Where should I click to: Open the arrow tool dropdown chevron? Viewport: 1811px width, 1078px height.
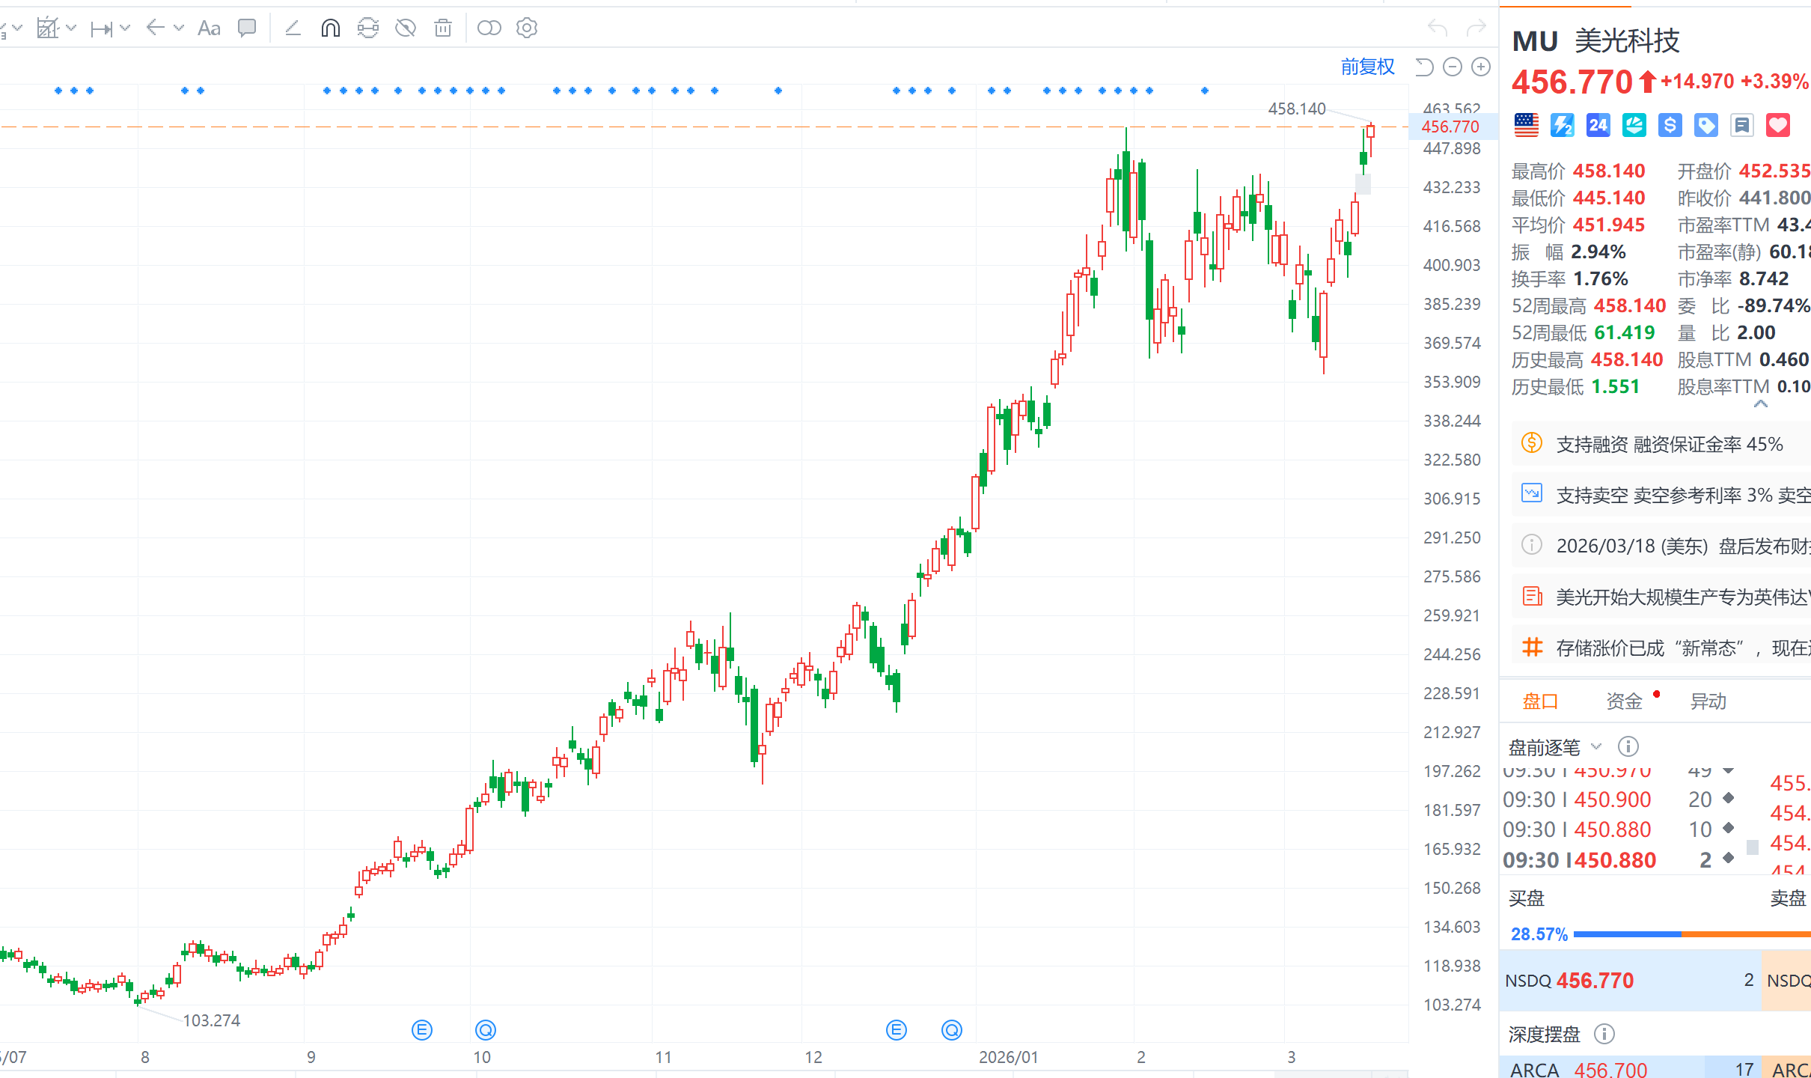pos(179,28)
